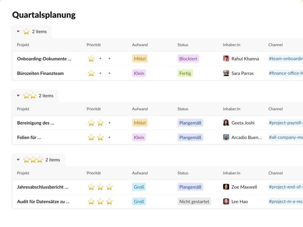Click the Fertig status tag
Image resolution: width=303 pixels, height=227 pixels.
pos(185,73)
